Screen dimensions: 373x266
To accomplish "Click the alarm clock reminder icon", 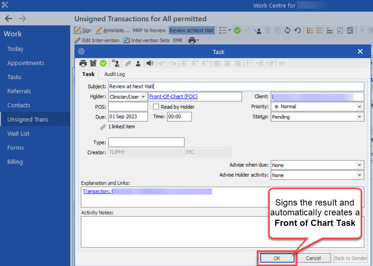I will (93, 63).
